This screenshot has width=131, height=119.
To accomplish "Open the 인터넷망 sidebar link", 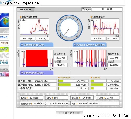I will click(4, 43).
